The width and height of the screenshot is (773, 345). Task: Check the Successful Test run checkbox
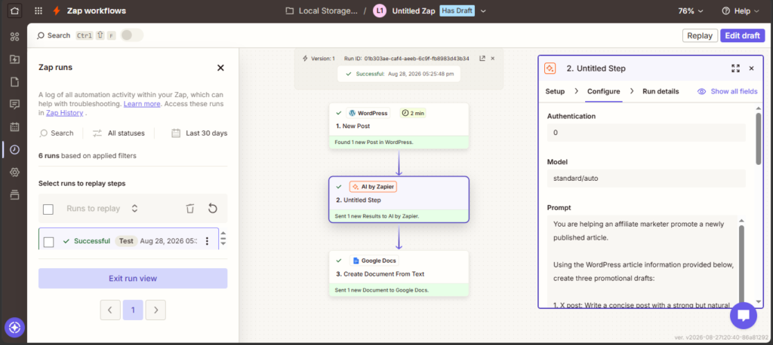click(48, 242)
